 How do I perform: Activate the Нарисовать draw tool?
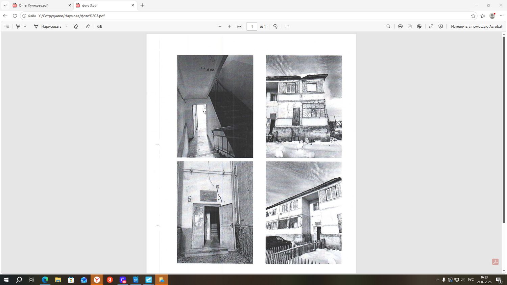48,26
